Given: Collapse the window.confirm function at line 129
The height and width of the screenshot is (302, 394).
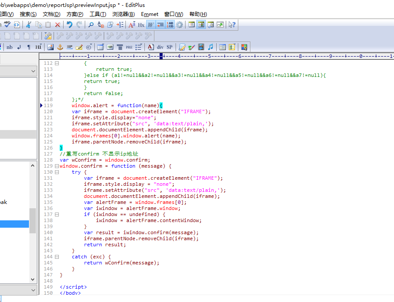Looking at the screenshot, I should click(57, 166).
